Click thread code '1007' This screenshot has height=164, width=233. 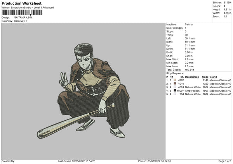[205, 91]
